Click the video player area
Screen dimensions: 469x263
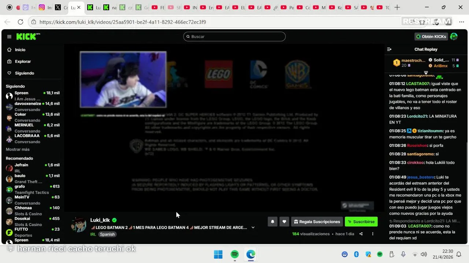point(224,128)
